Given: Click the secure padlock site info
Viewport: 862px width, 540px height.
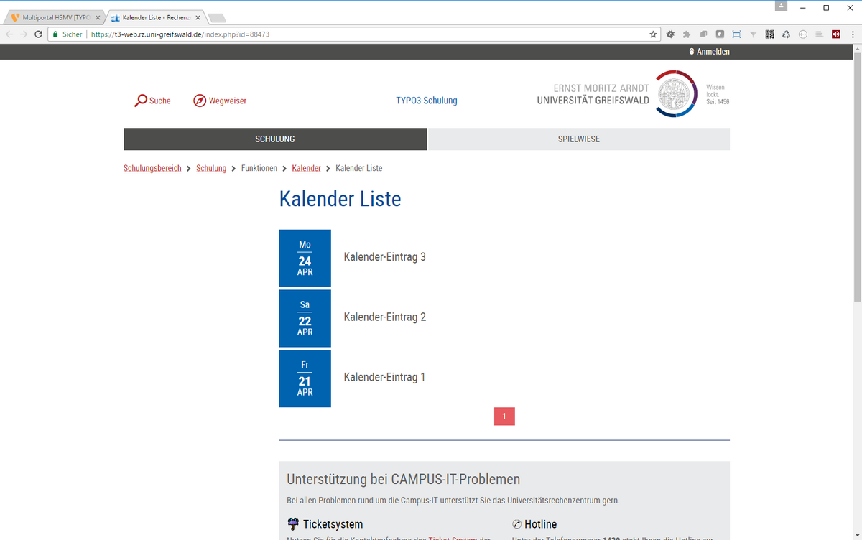Looking at the screenshot, I should (55, 34).
